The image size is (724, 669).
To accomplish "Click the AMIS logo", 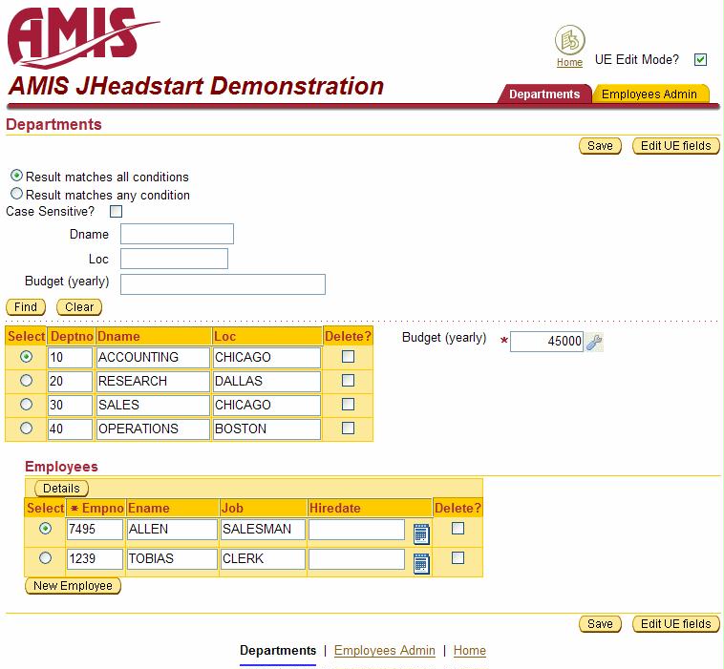I will click(x=82, y=37).
